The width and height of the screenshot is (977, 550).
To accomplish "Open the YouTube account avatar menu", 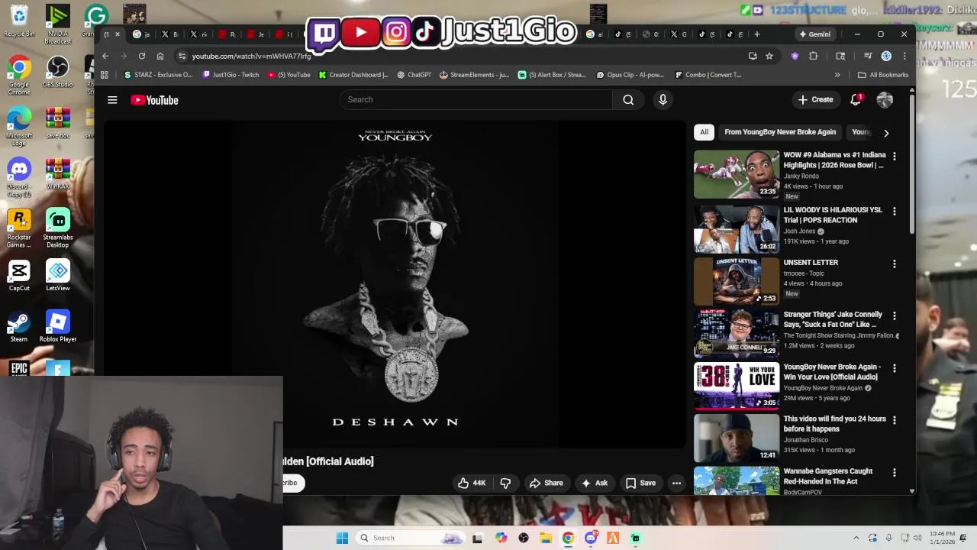I will click(x=885, y=99).
